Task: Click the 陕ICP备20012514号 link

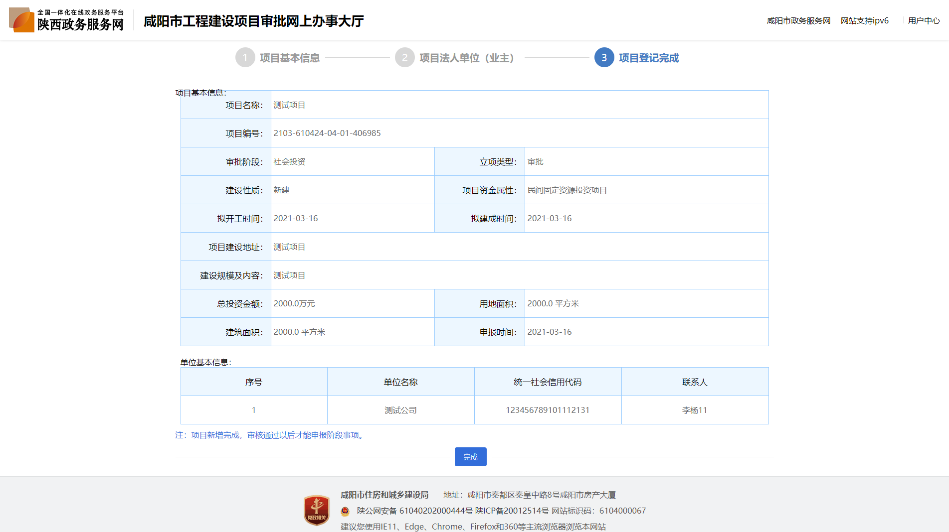Action: pyautogui.click(x=512, y=511)
